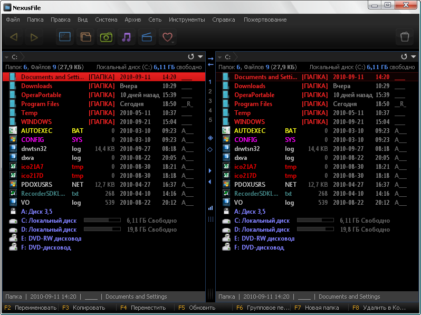Click the right panel ico21A7 tmp file icon
Image resolution: width=421 pixels, height=315 pixels.
pos(226,167)
